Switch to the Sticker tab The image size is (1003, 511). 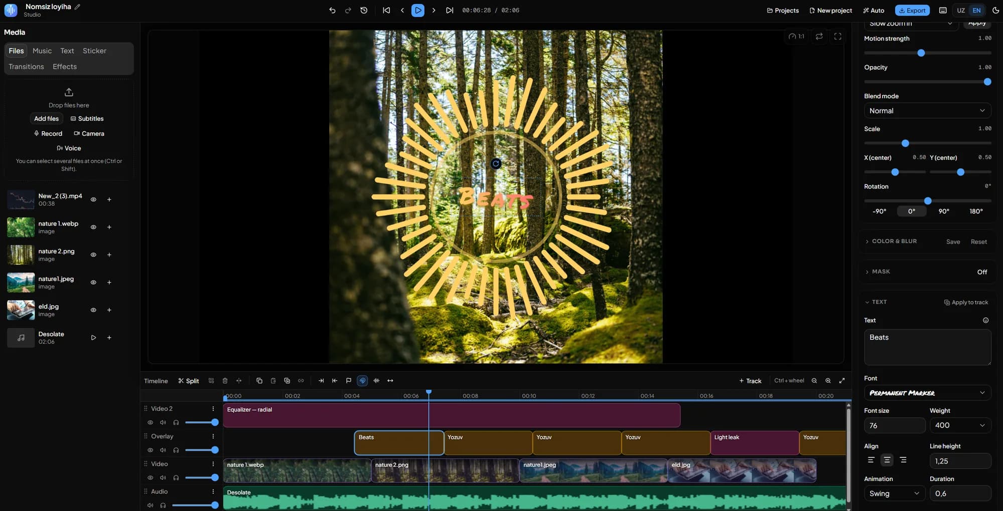click(94, 51)
